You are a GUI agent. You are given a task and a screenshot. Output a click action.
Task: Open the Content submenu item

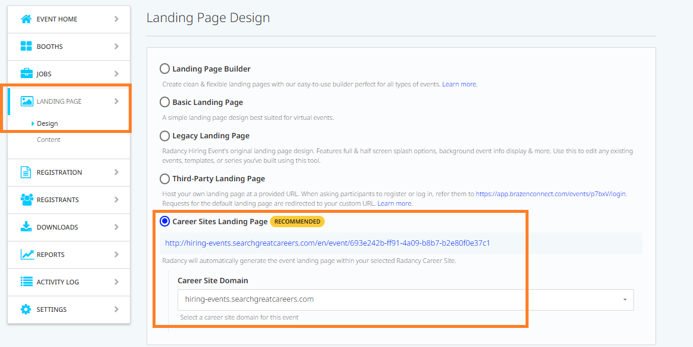(x=48, y=140)
